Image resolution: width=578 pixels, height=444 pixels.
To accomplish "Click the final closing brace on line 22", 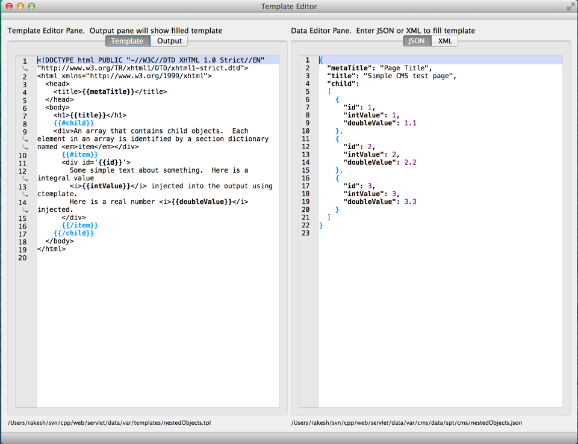I will (x=321, y=225).
